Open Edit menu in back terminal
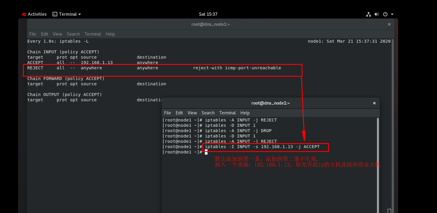Screen dimensions: 437x213 coord(45,34)
